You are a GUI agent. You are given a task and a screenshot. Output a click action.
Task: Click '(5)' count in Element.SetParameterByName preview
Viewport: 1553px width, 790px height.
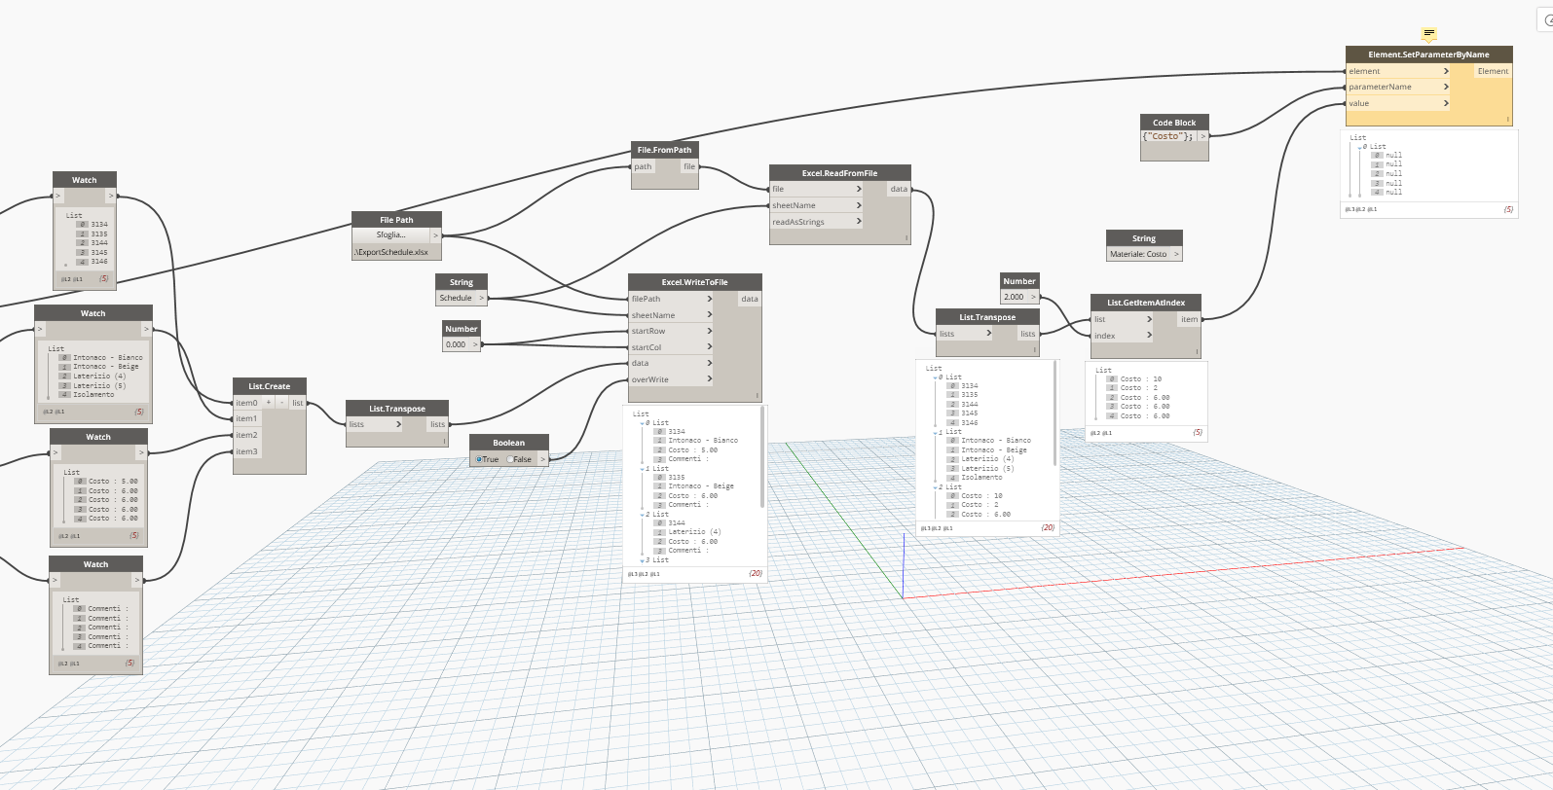[1508, 209]
